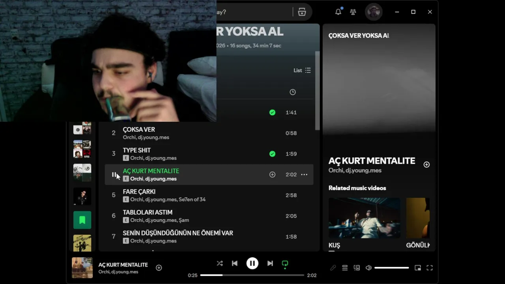Open AÇ KURT MENTALITE title in player bar
The image size is (505, 284).
click(x=123, y=265)
